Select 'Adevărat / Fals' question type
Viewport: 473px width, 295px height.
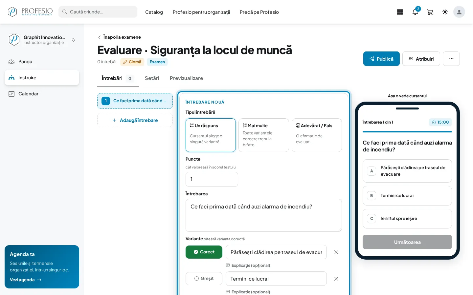click(317, 135)
